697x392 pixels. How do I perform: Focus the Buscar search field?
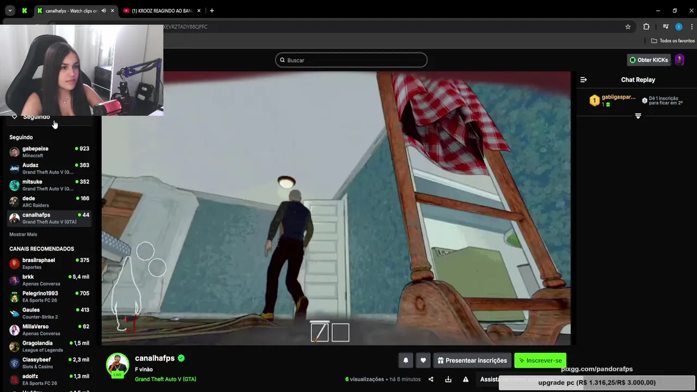351,60
